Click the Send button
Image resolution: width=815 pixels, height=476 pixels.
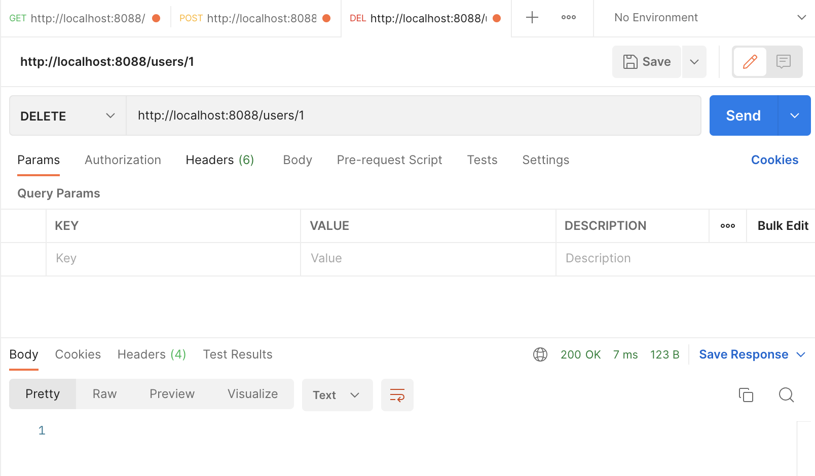coord(744,115)
